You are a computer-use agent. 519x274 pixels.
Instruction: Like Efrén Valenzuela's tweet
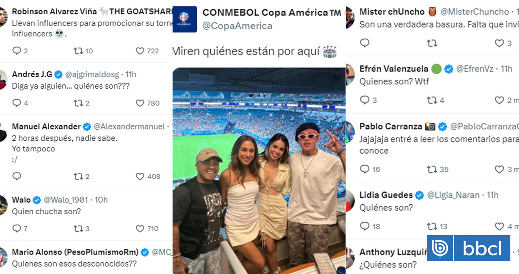[x=500, y=100]
